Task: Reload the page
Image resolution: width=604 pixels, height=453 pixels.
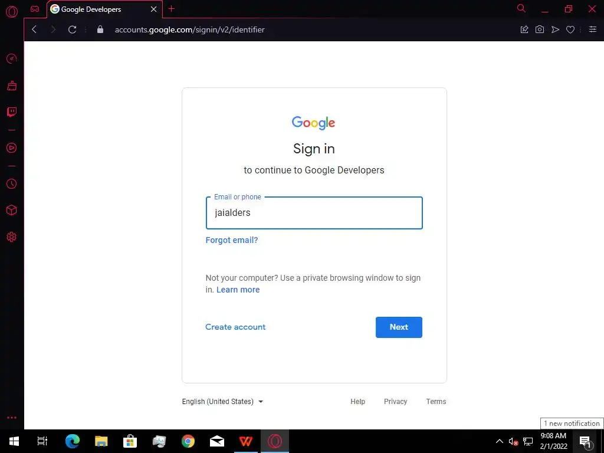Action: pyautogui.click(x=72, y=29)
